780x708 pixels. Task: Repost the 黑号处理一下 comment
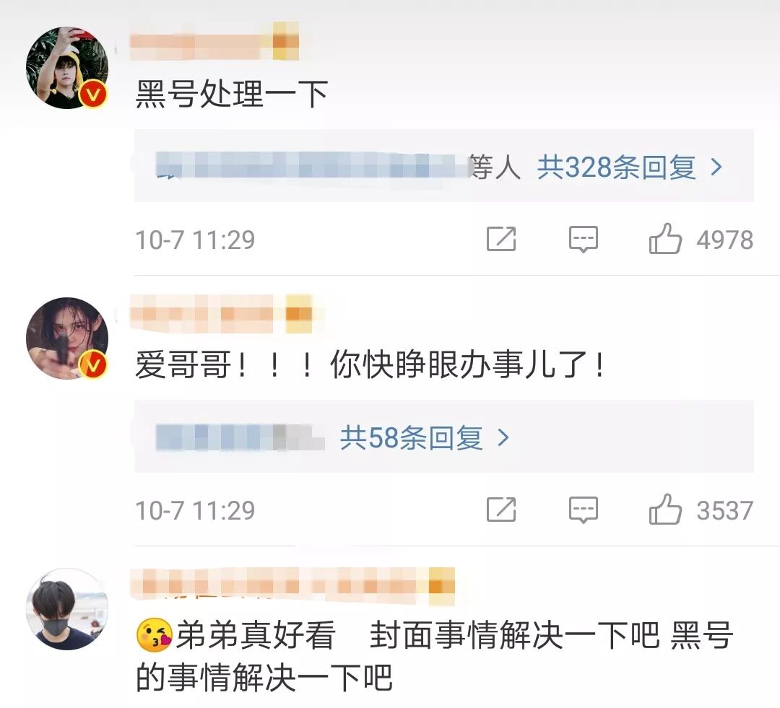[x=501, y=239]
